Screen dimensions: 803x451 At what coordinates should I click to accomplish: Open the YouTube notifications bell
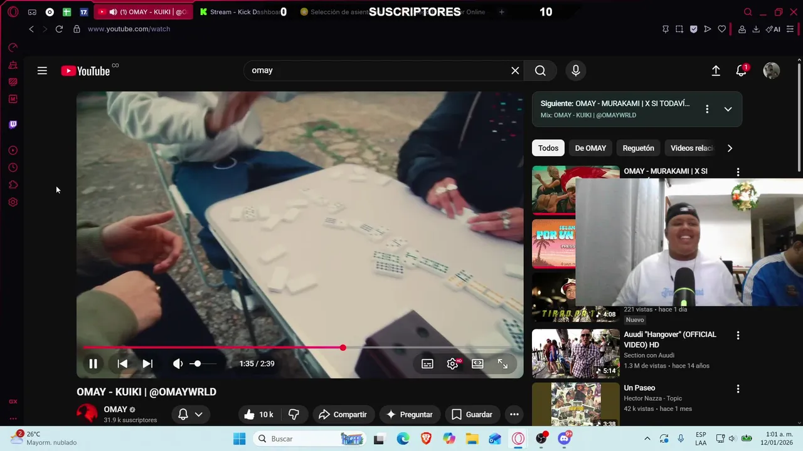742,71
